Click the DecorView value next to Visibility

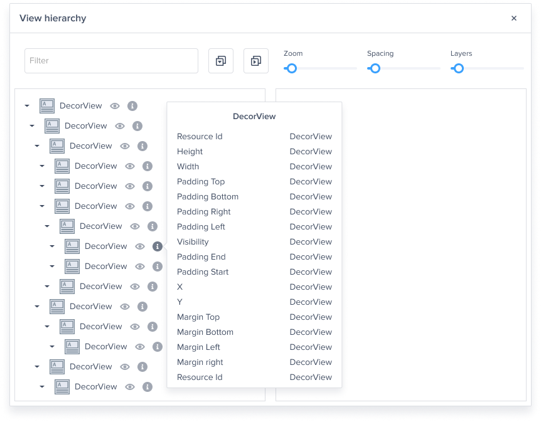pyautogui.click(x=311, y=241)
